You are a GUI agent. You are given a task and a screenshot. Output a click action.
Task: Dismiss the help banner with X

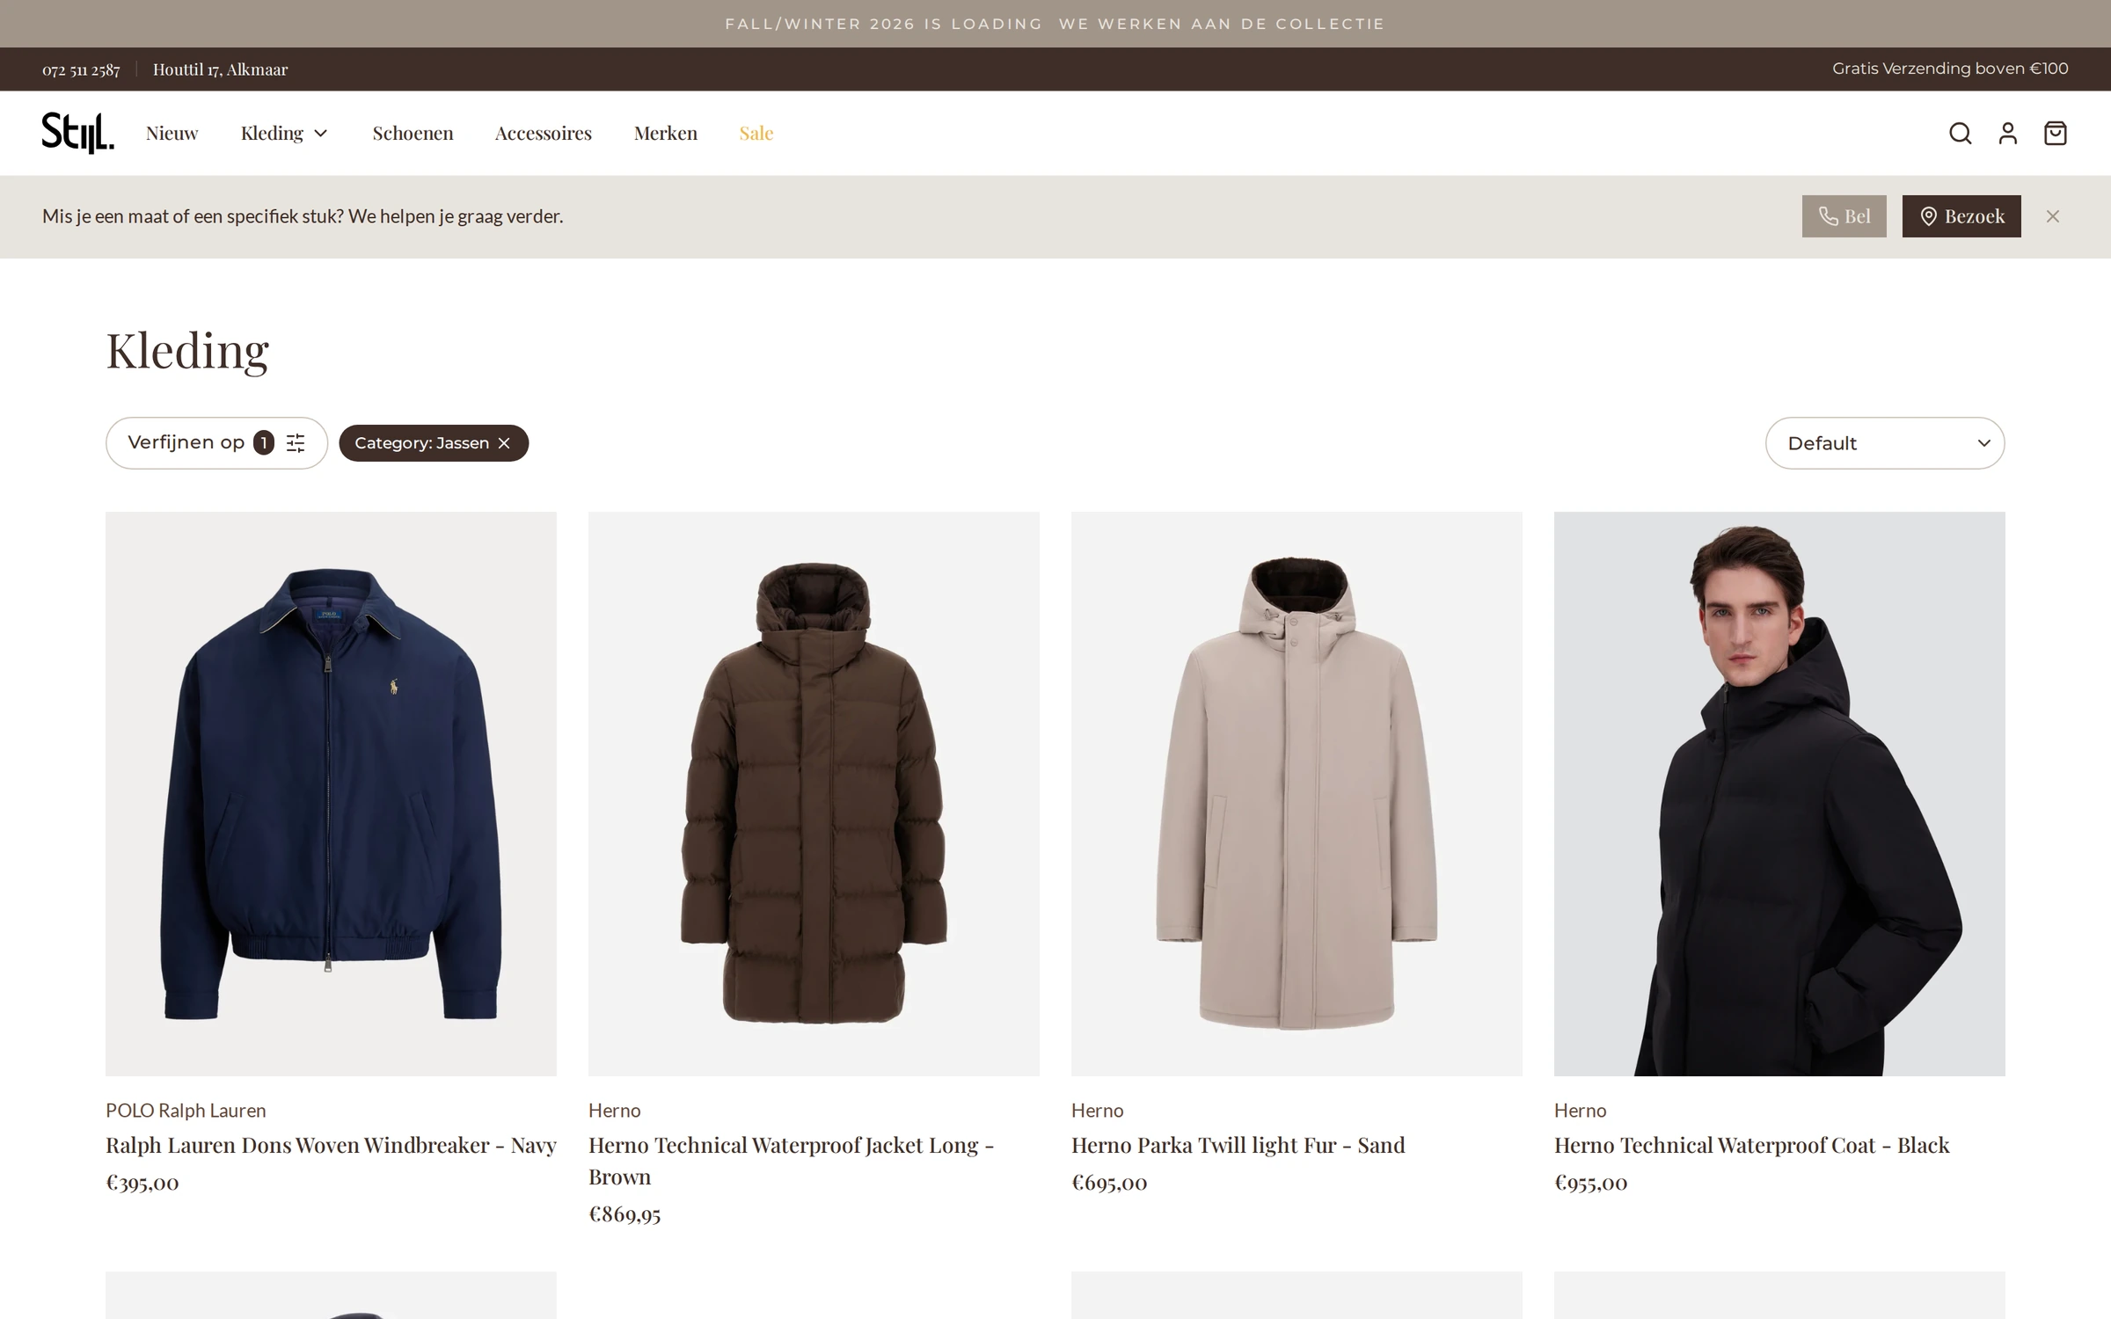tap(2053, 216)
